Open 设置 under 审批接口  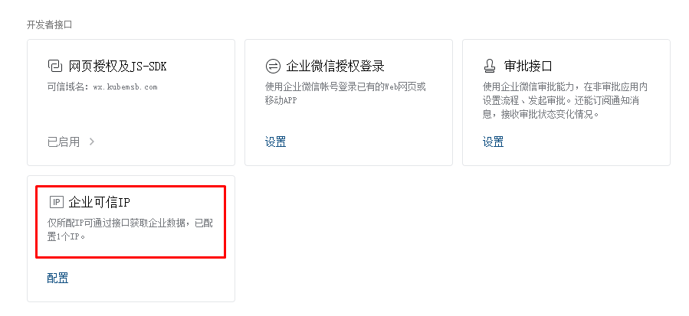pos(493,142)
